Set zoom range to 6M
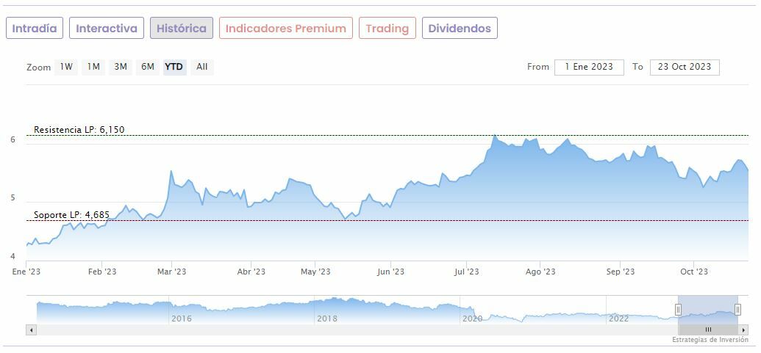Image resolution: width=761 pixels, height=353 pixels. pyautogui.click(x=148, y=67)
